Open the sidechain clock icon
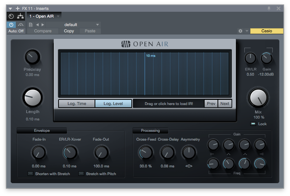 click(11, 17)
